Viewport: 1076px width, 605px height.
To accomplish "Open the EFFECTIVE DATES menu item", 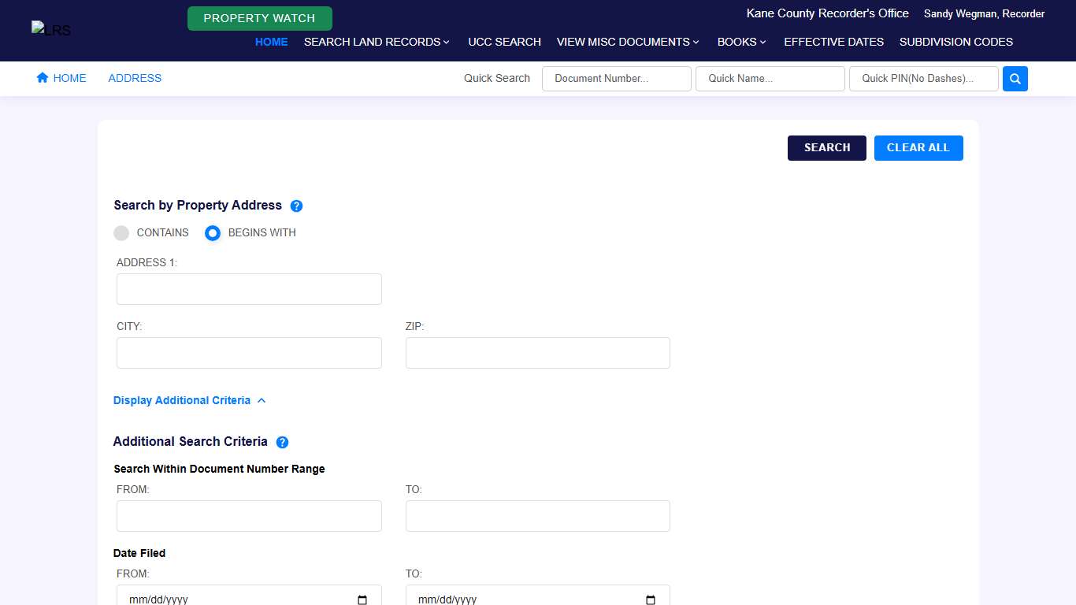I will click(833, 42).
